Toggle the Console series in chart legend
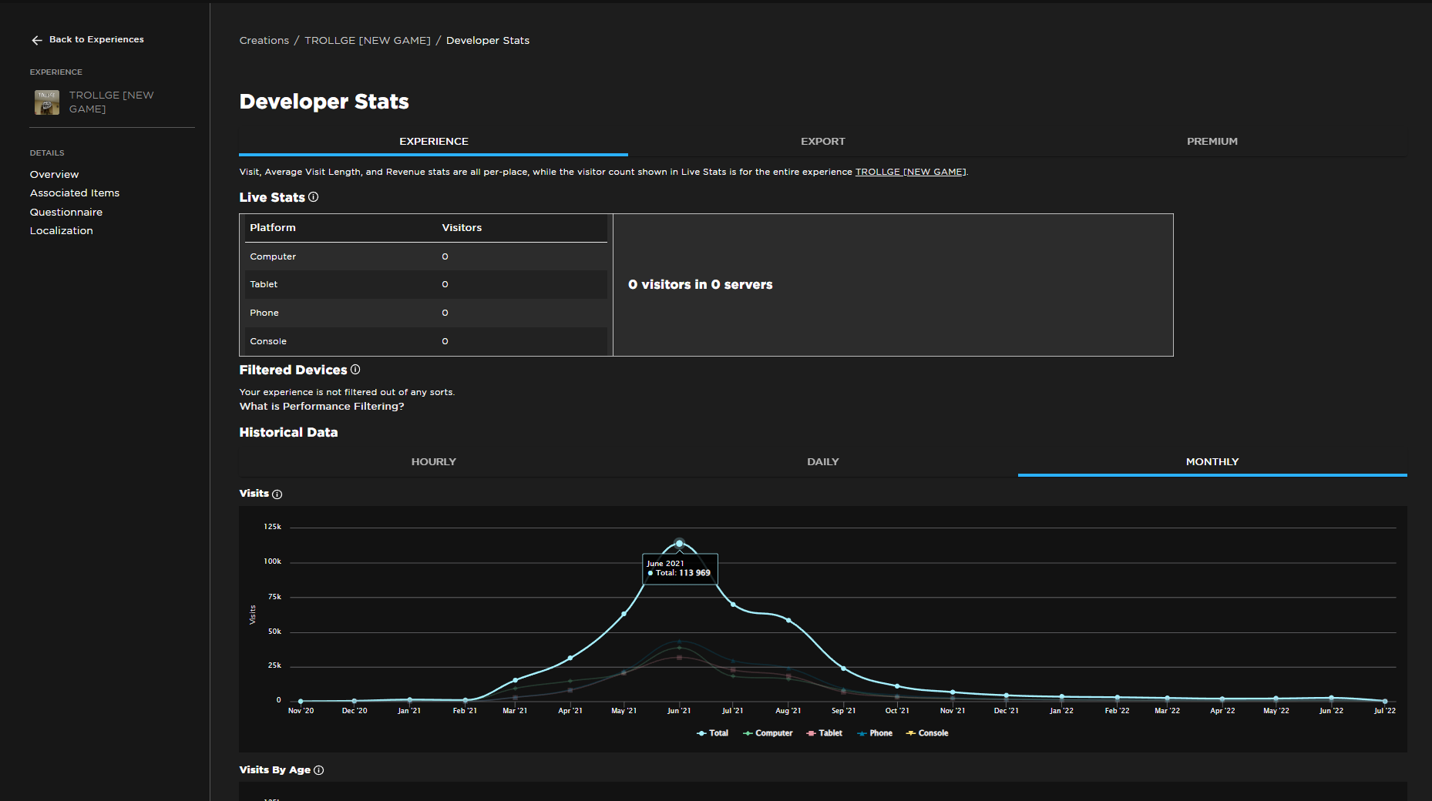Image resolution: width=1432 pixels, height=801 pixels. [927, 733]
